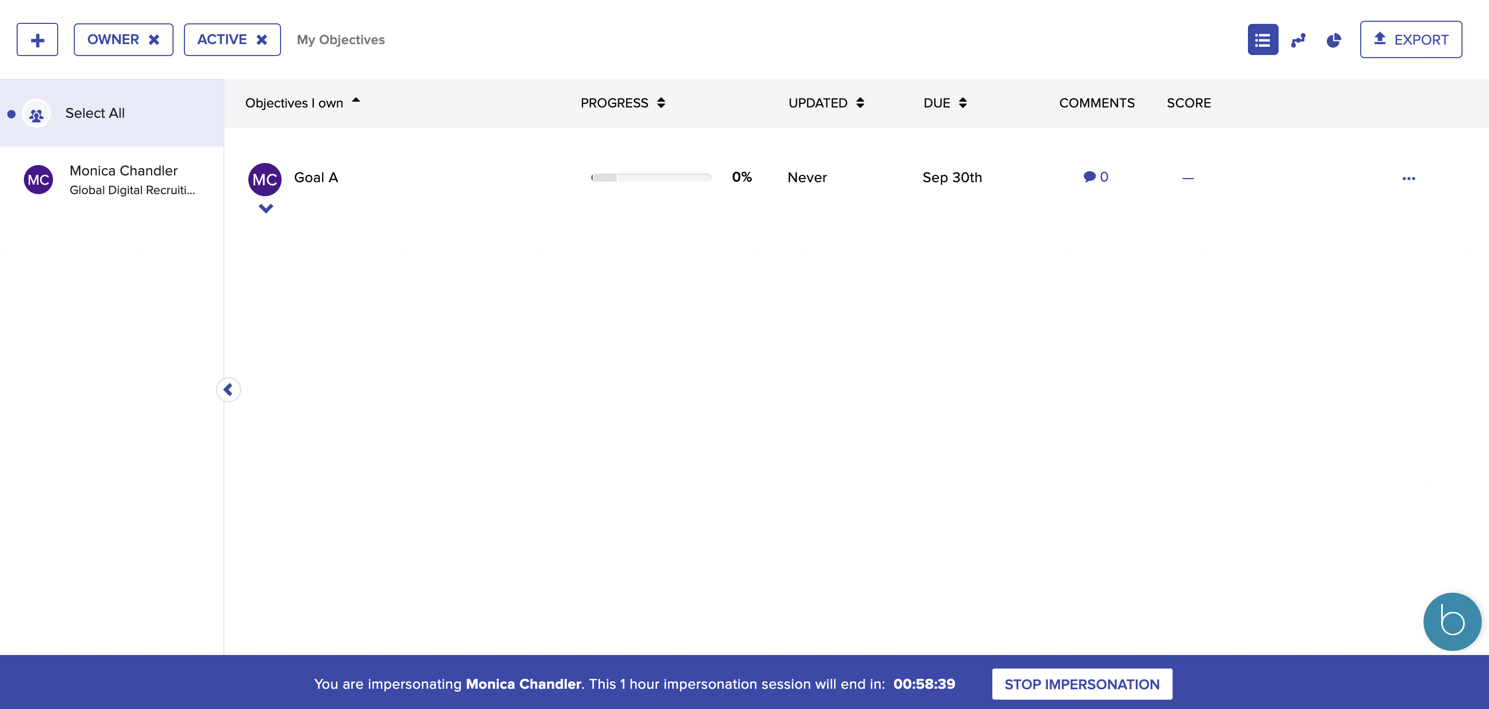Image resolution: width=1489 pixels, height=709 pixels.
Task: Remove the OWNER filter via its X
Action: (x=154, y=40)
